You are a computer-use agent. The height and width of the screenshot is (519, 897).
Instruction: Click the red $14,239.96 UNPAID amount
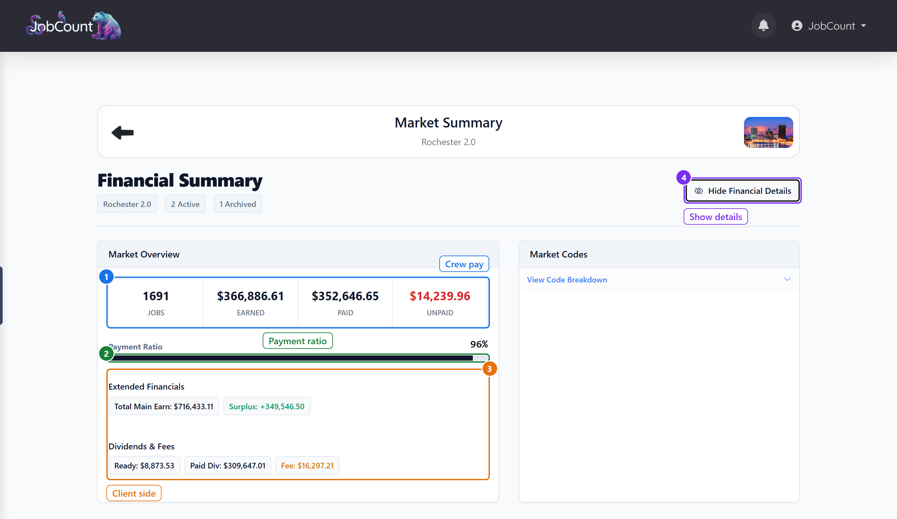pos(440,296)
